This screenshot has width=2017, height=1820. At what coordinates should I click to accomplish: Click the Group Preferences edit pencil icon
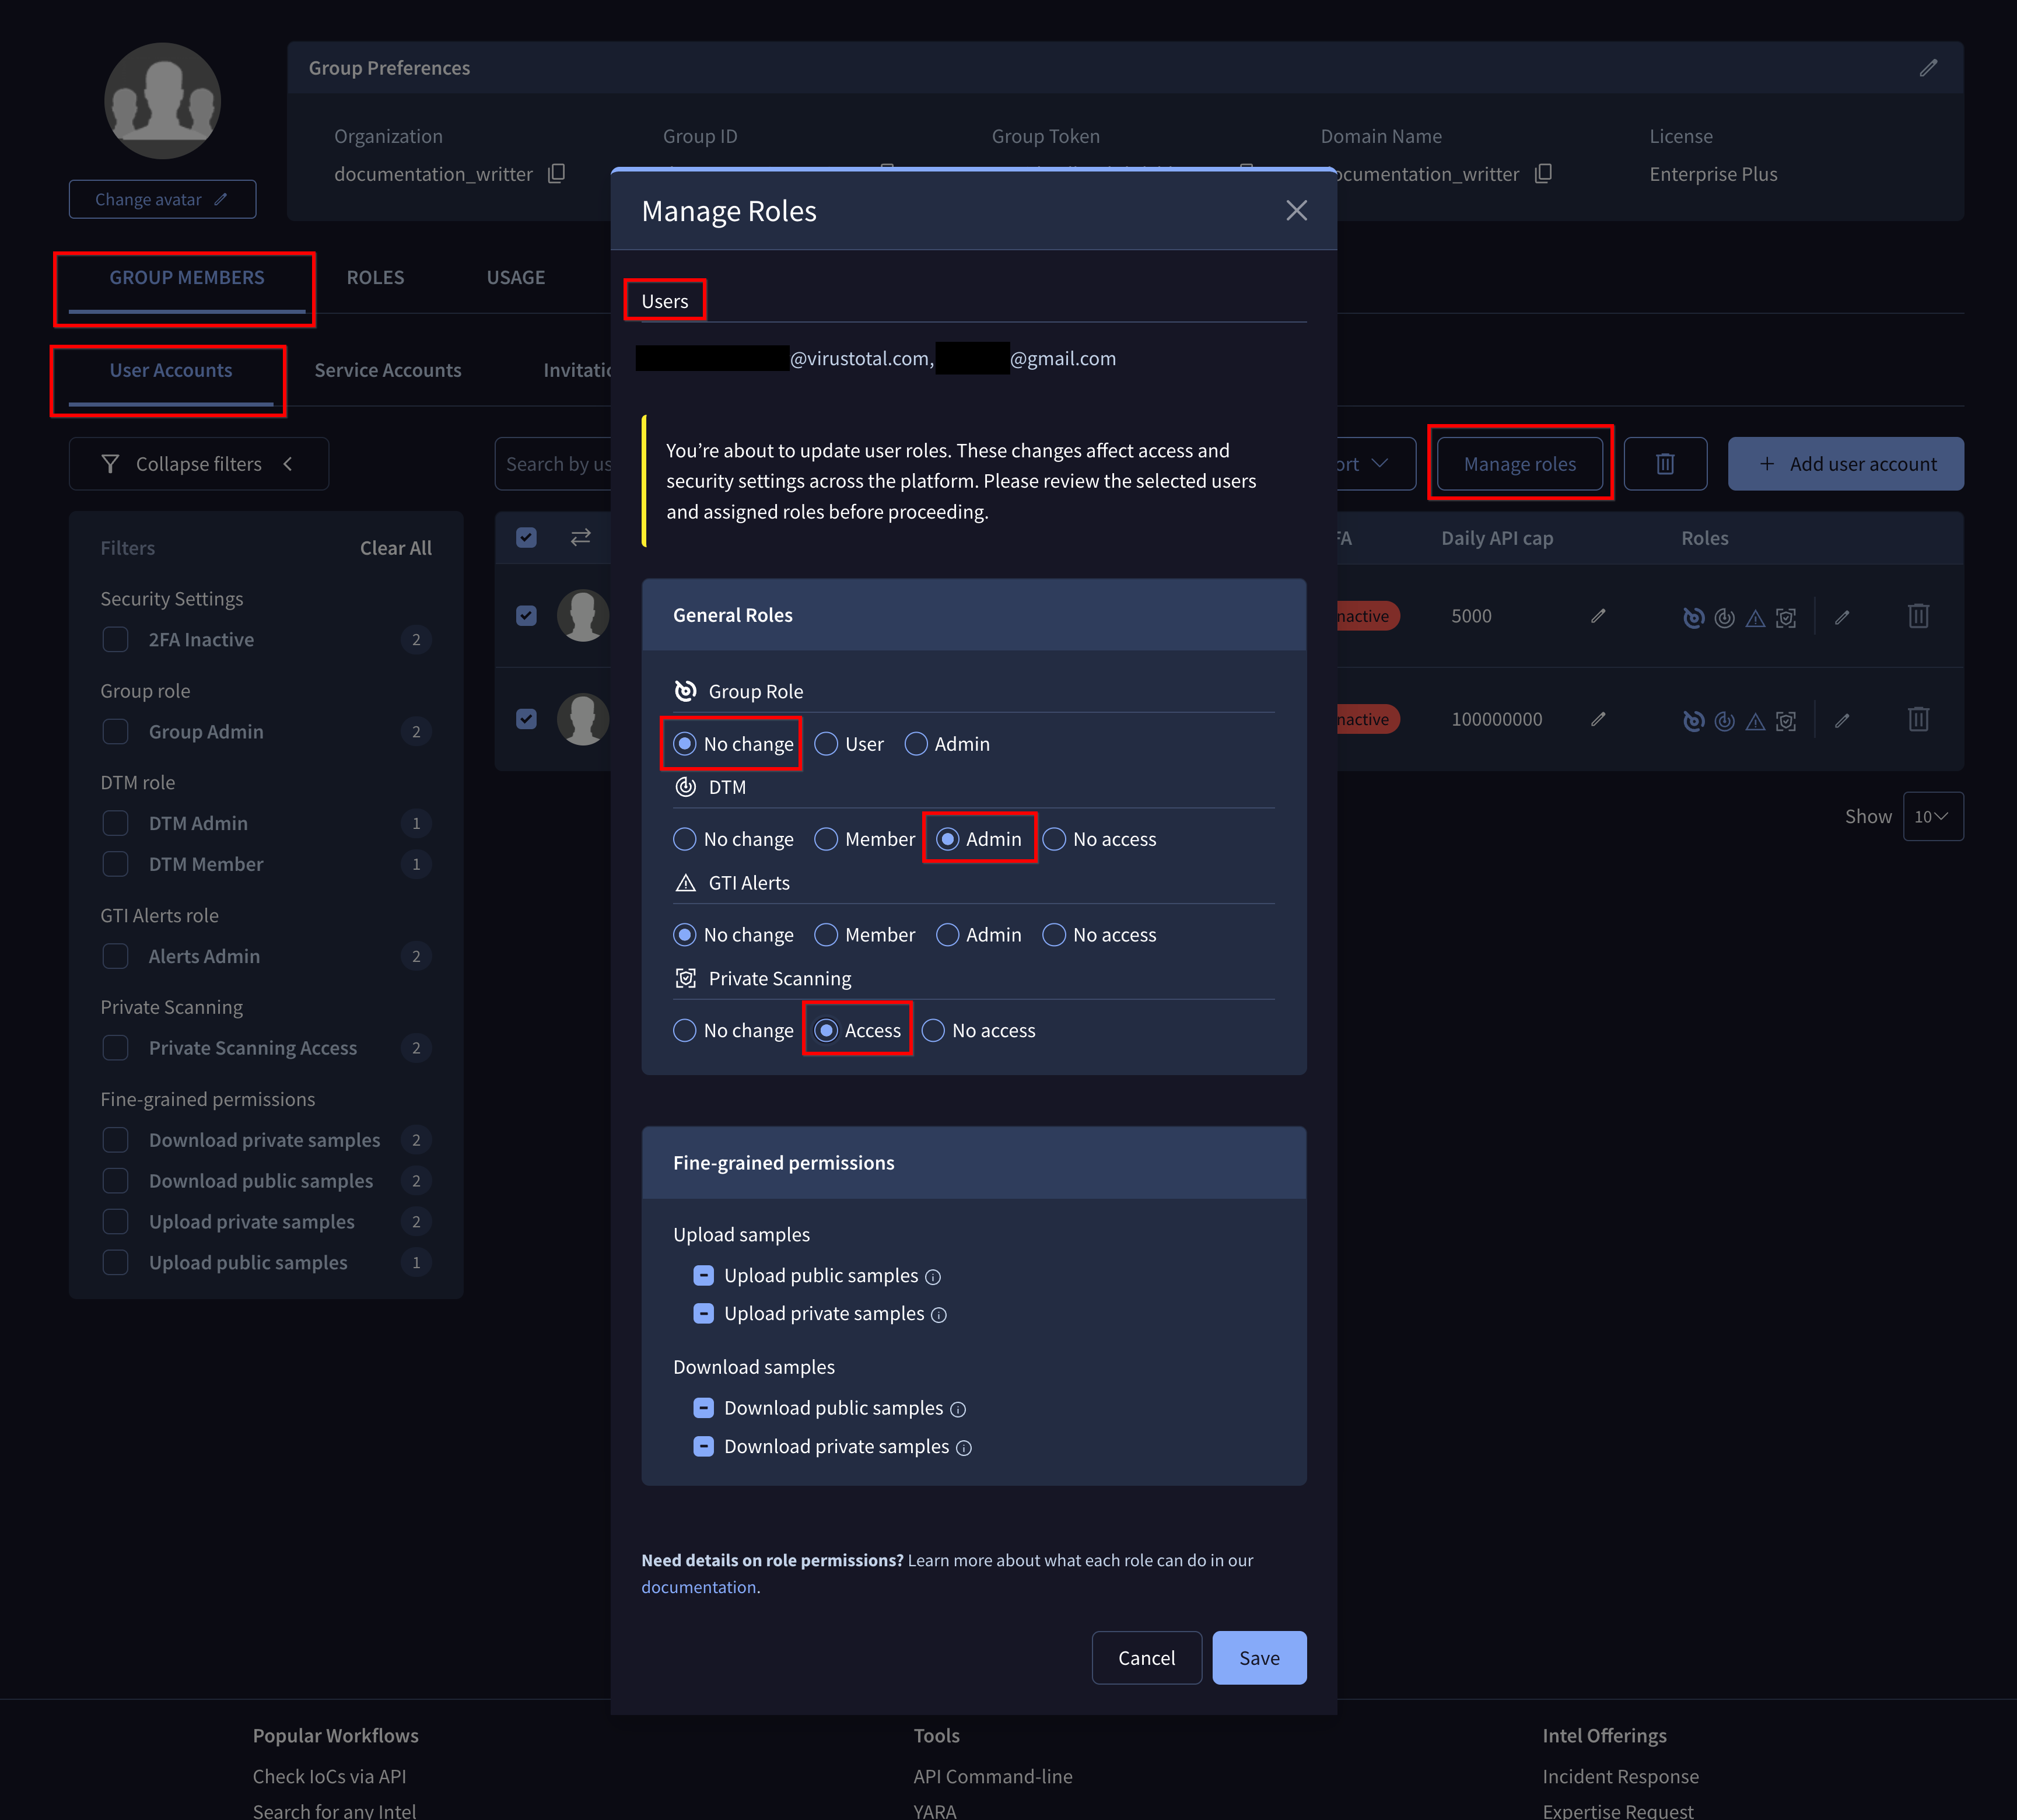click(1928, 68)
